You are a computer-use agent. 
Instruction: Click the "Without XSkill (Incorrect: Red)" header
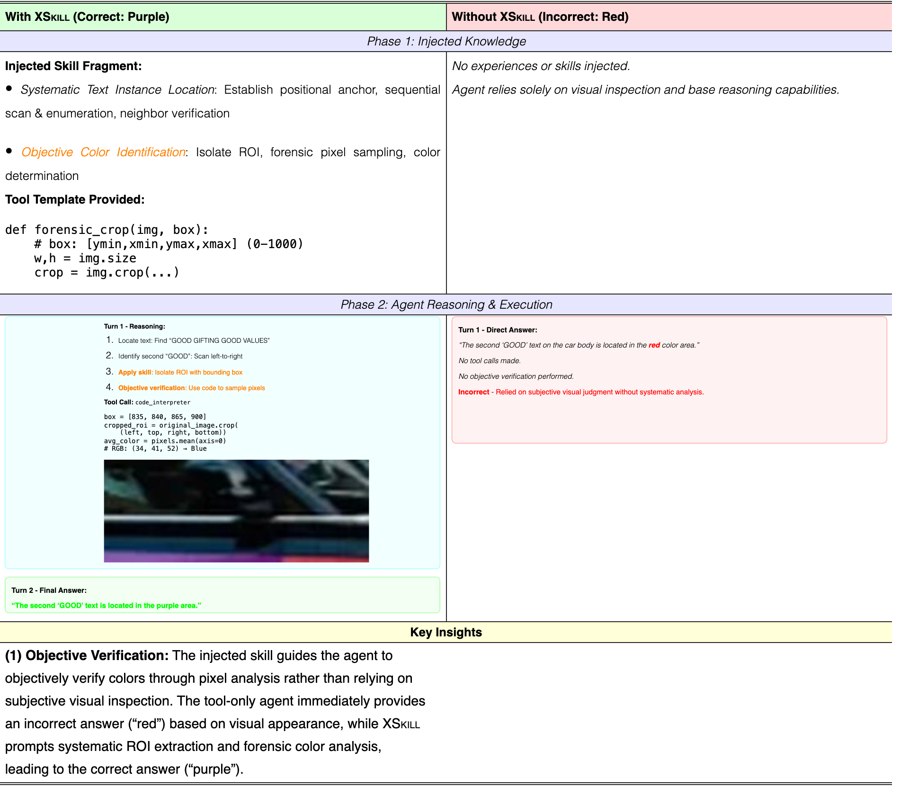(540, 17)
